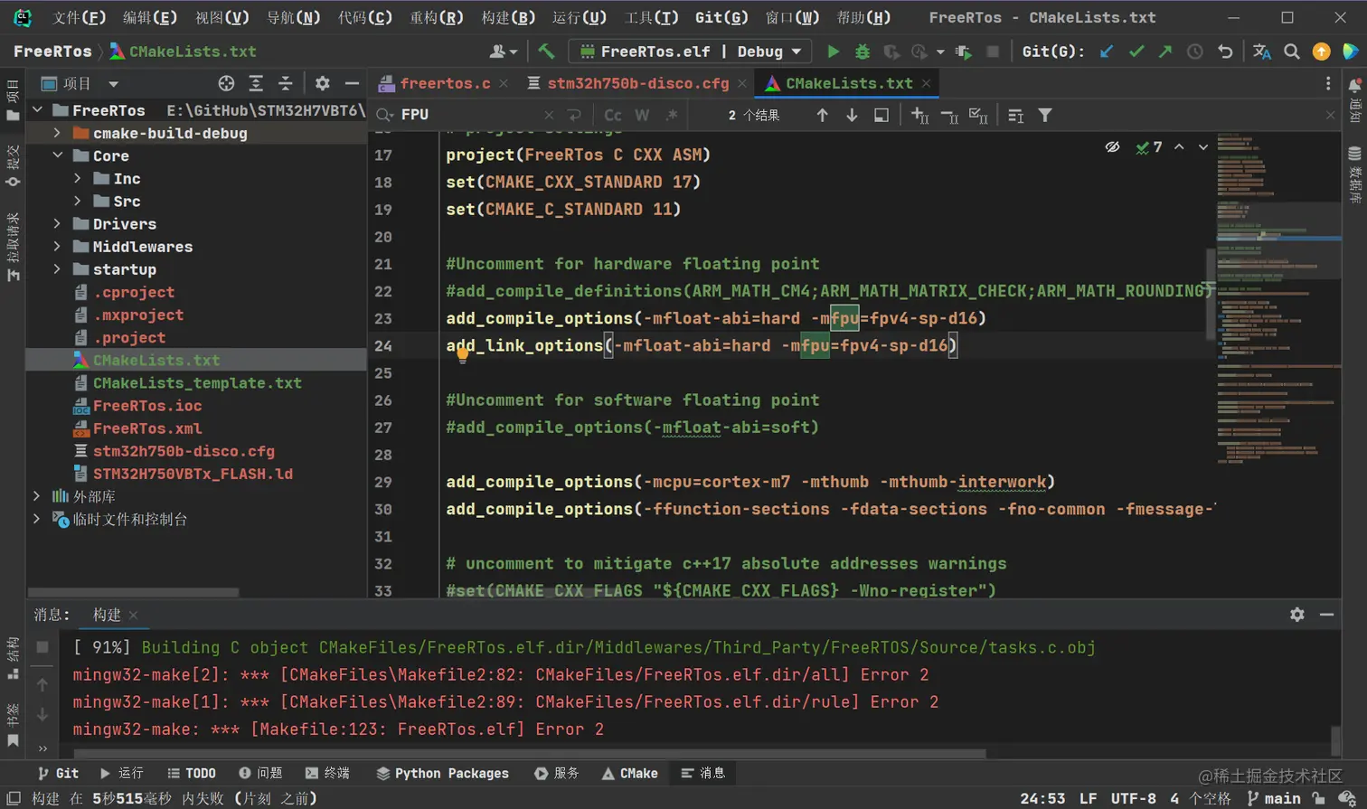Commit changes with Git checkmark icon
Screen dimensions: 1367x809
point(1136,52)
